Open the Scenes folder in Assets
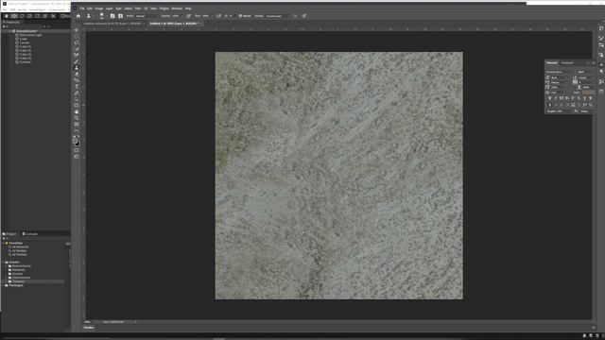 (17, 274)
